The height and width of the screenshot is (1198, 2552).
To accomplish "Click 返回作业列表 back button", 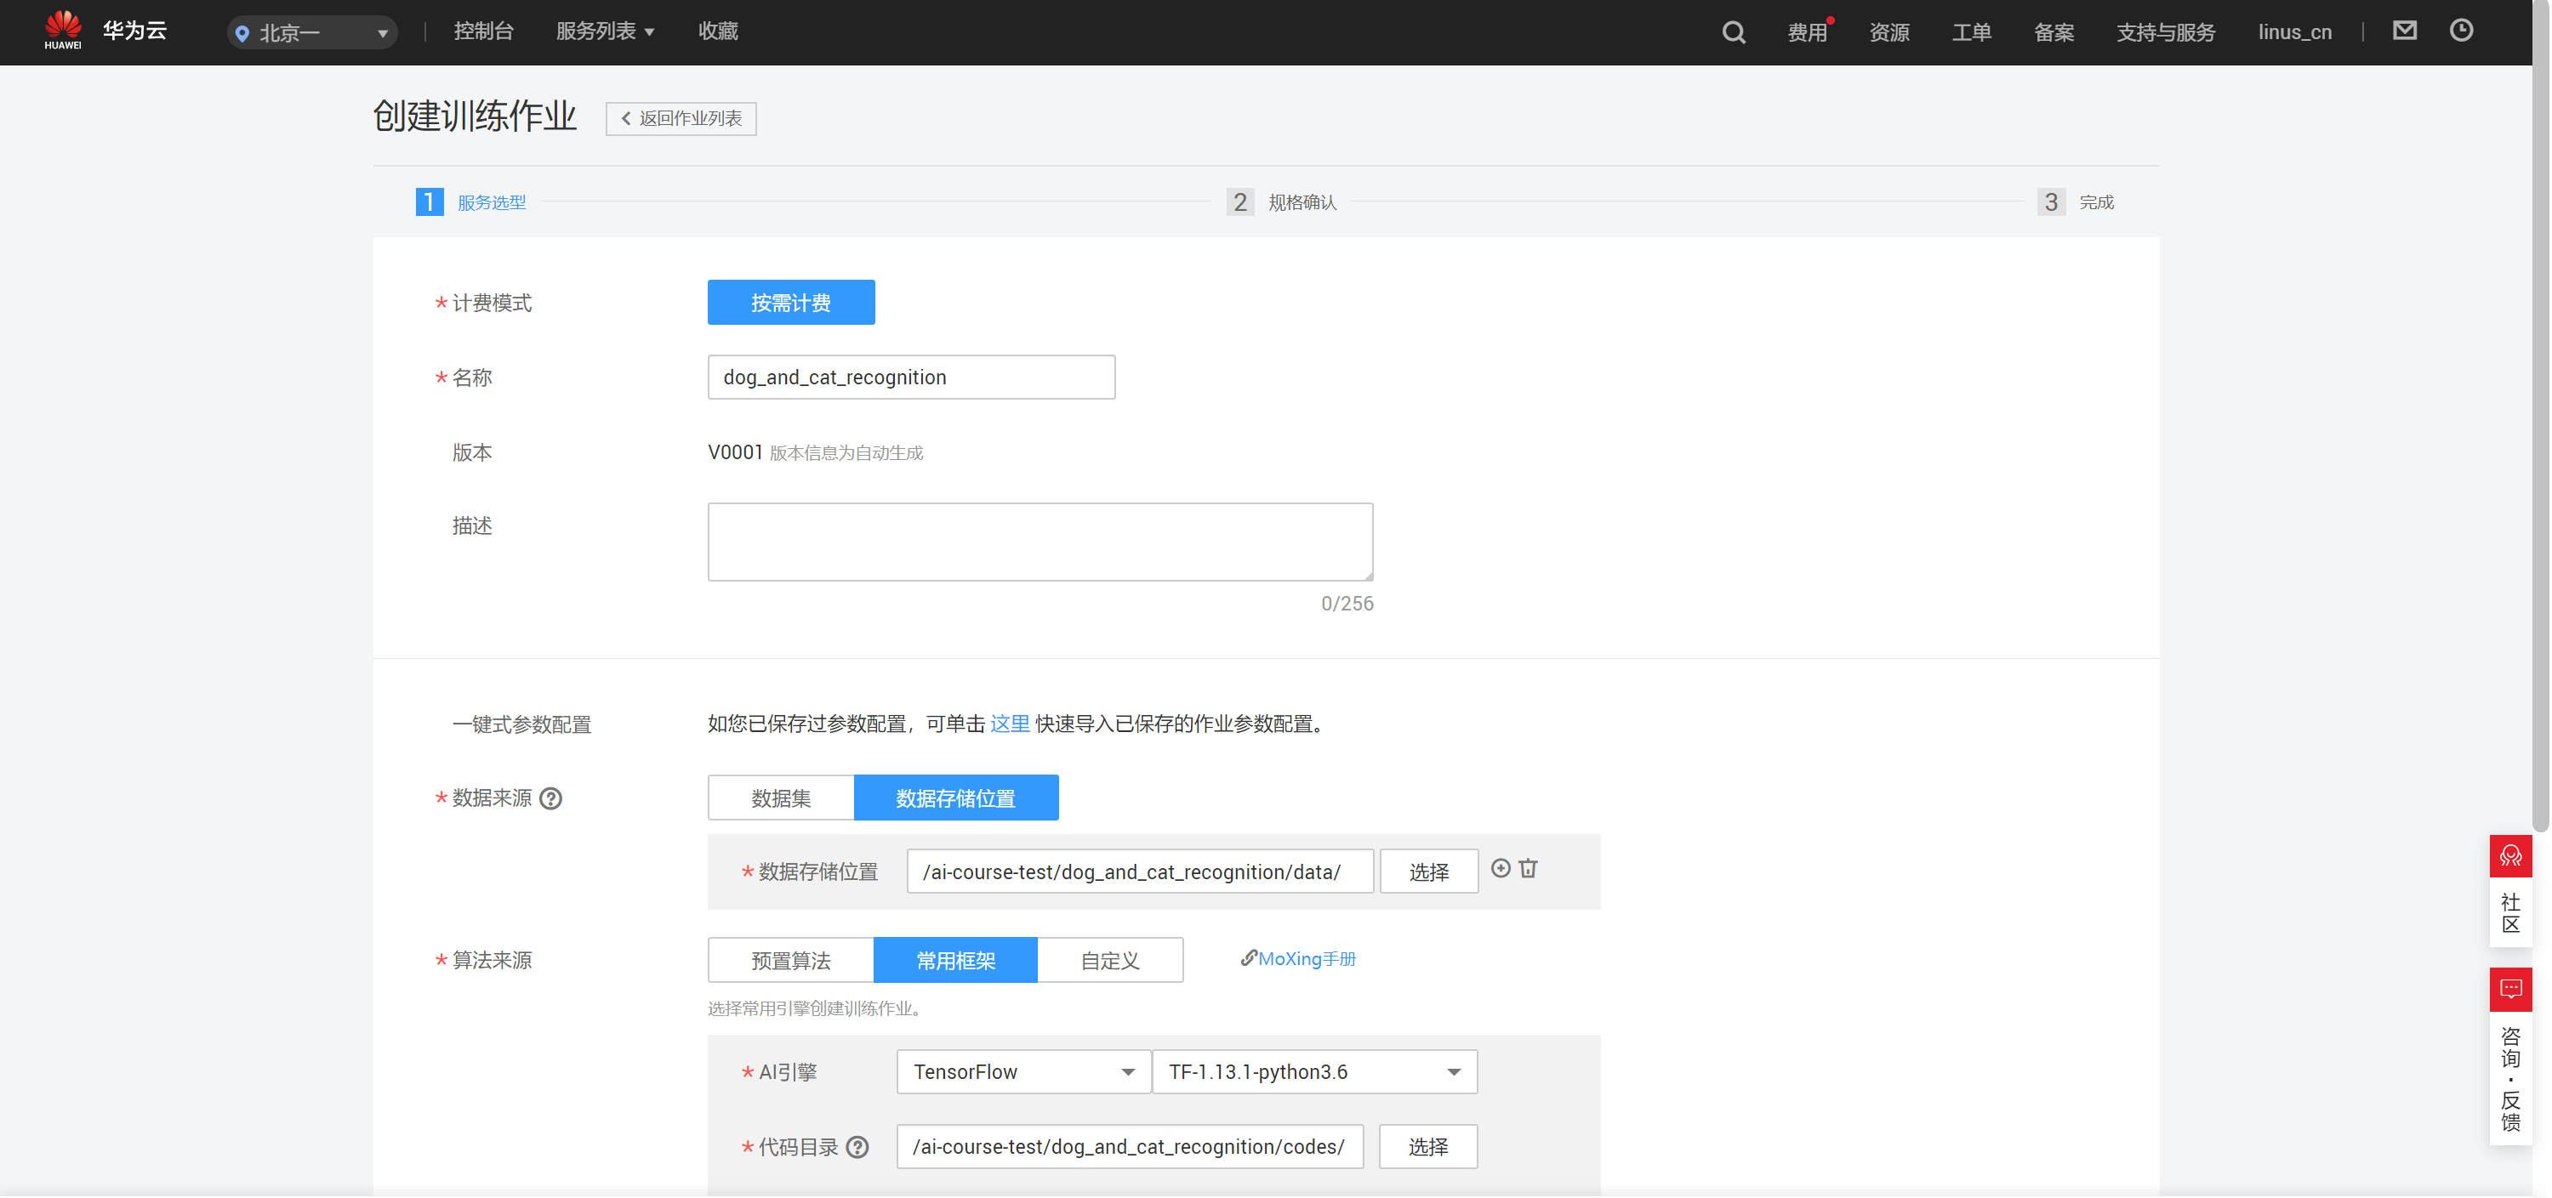I will coord(681,119).
